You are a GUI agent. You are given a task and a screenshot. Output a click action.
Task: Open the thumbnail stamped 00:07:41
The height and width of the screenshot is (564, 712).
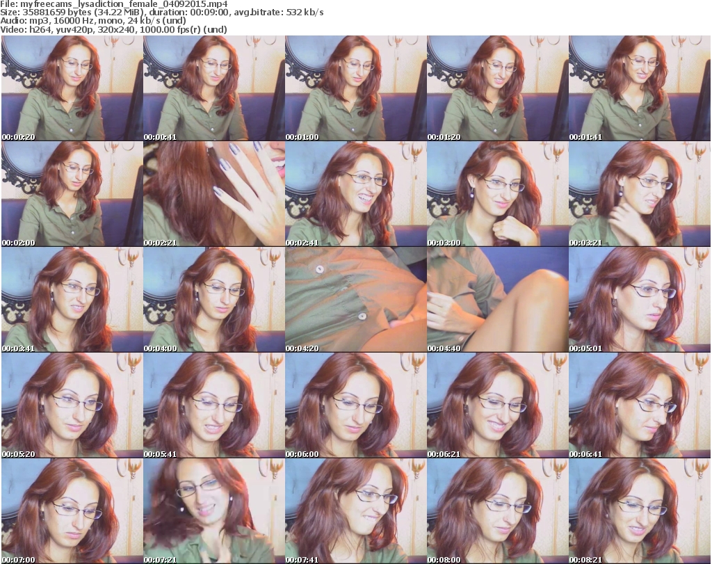click(355, 511)
